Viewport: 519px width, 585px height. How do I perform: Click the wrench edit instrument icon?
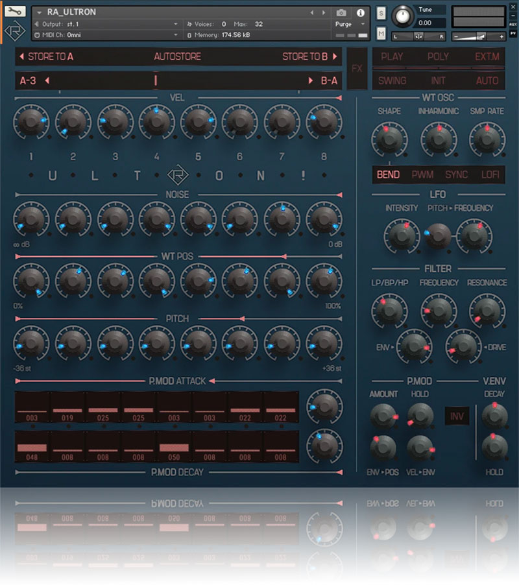click(x=14, y=12)
